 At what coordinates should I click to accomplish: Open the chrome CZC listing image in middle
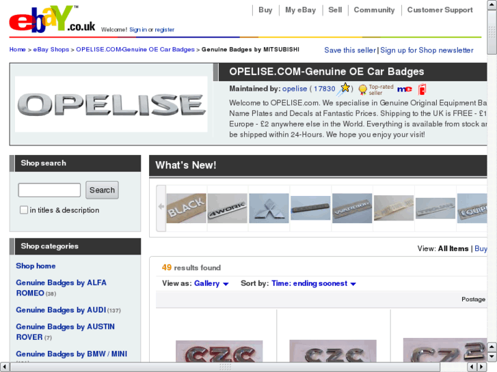(333, 351)
